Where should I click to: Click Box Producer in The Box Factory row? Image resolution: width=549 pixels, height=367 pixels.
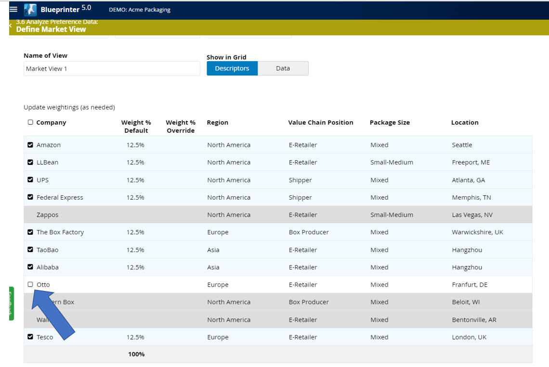[309, 232]
